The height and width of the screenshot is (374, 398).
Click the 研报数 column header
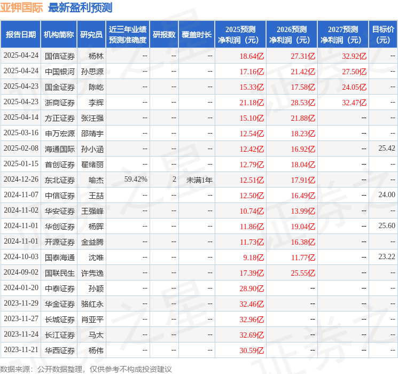coord(164,35)
